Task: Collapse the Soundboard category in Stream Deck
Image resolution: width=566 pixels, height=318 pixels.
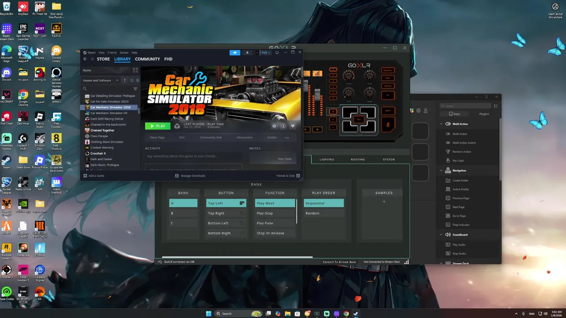Action: click(441, 235)
